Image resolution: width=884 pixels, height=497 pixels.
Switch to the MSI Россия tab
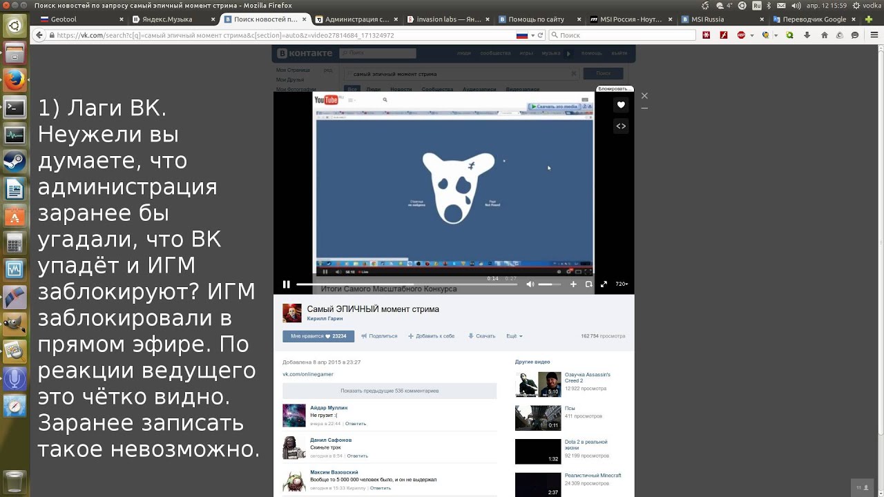pyautogui.click(x=631, y=19)
